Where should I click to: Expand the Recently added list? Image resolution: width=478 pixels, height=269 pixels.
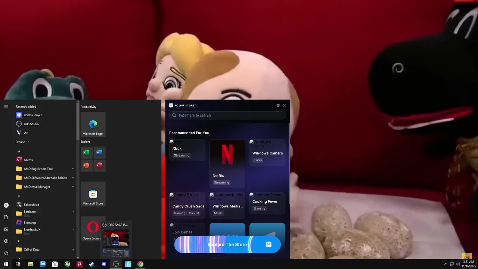22,142
